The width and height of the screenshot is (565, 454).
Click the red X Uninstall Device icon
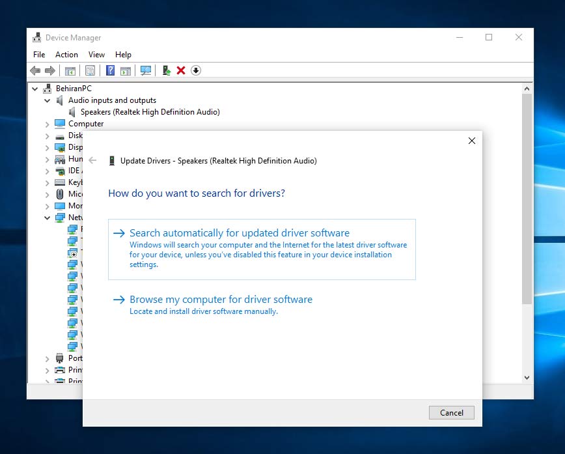click(181, 70)
